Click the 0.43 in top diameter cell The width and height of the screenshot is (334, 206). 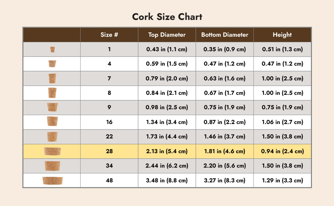(x=167, y=49)
